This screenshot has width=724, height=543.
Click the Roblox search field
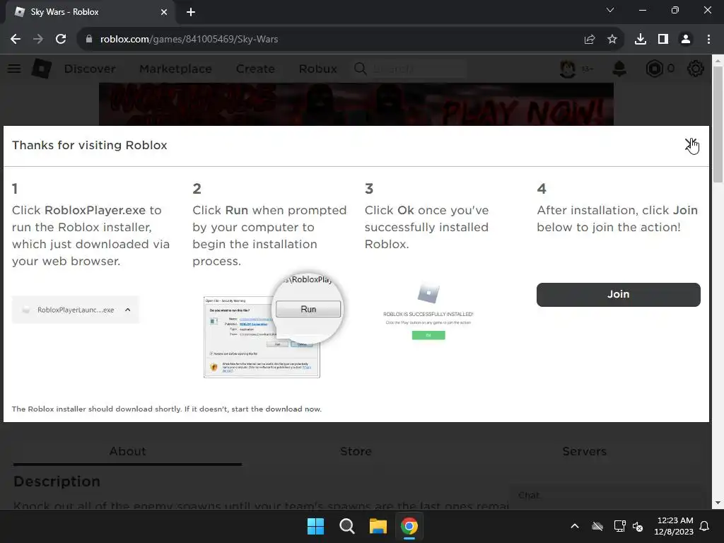point(418,69)
